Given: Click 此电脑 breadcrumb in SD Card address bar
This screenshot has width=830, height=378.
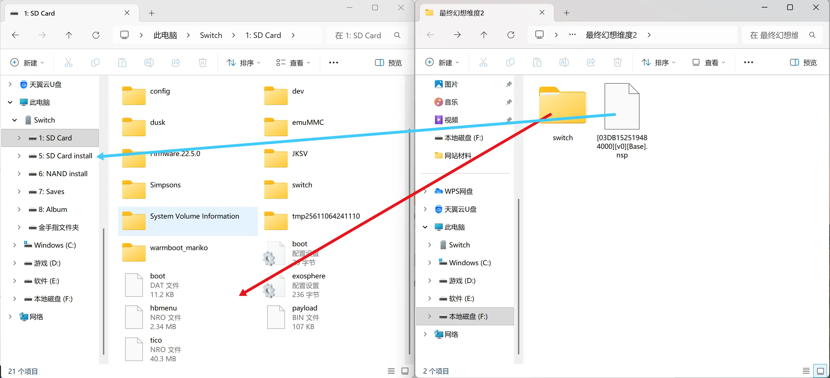Looking at the screenshot, I should coord(165,35).
